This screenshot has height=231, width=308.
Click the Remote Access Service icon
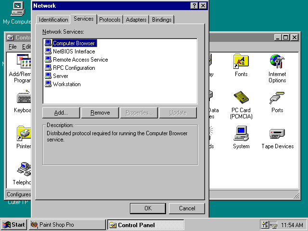[48, 60]
